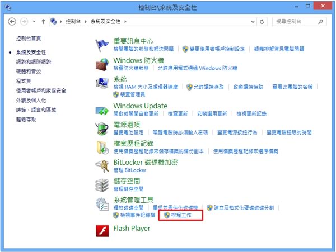This screenshot has width=336, height=252.
Task: Open the 儲存空間 stacked drives icon
Action: point(102,185)
